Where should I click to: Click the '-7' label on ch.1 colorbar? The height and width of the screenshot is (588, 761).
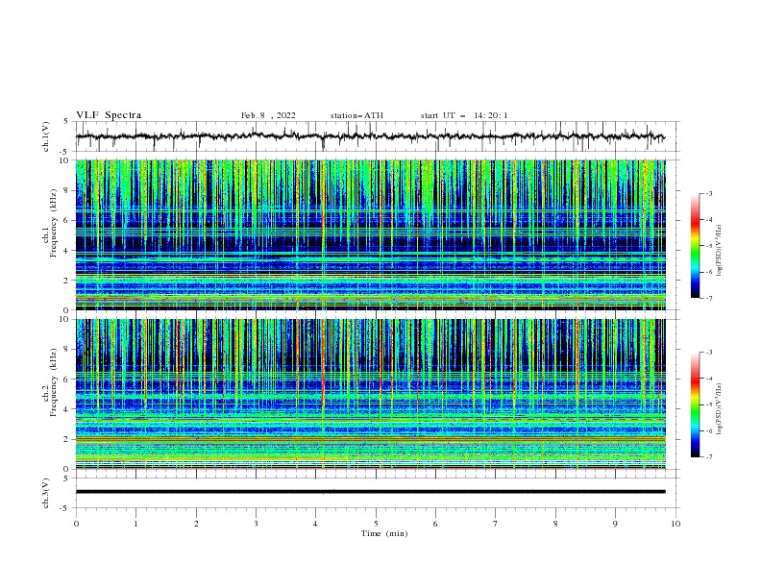click(708, 298)
